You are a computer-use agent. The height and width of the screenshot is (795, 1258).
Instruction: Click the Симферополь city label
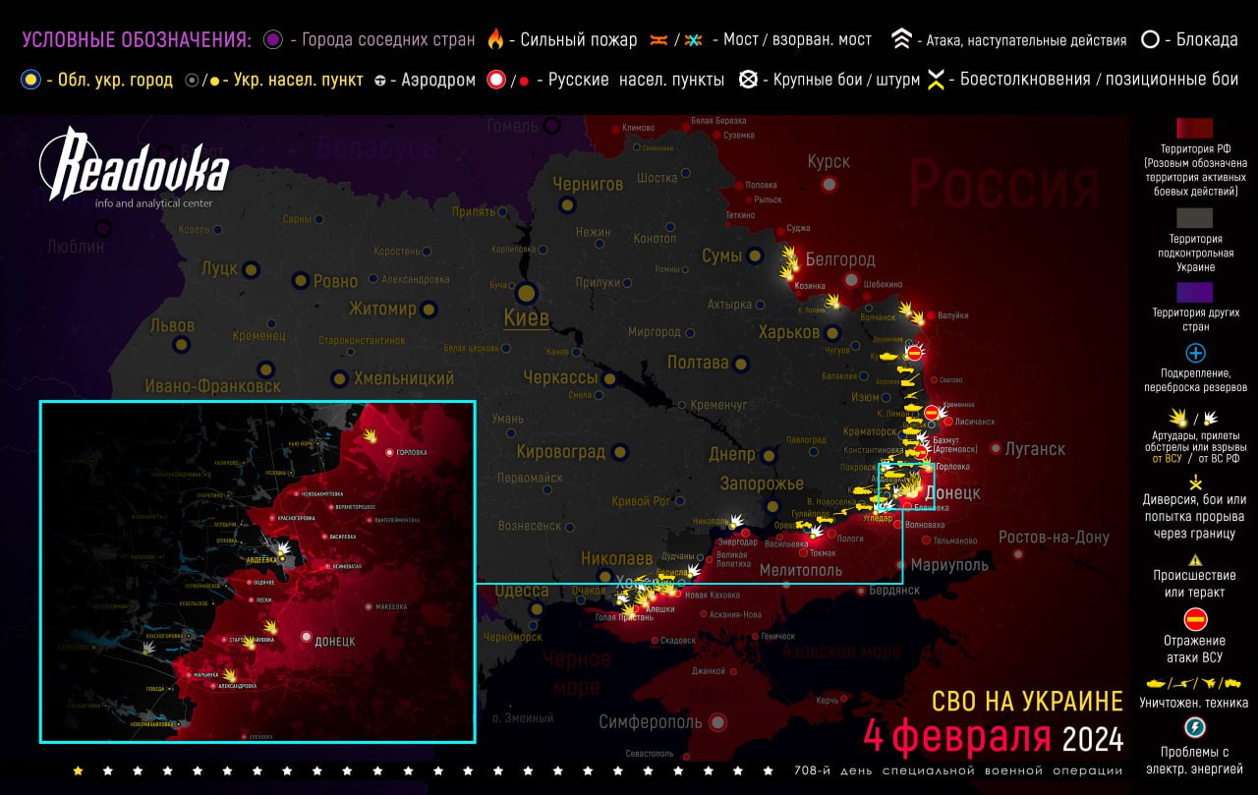coord(650,722)
